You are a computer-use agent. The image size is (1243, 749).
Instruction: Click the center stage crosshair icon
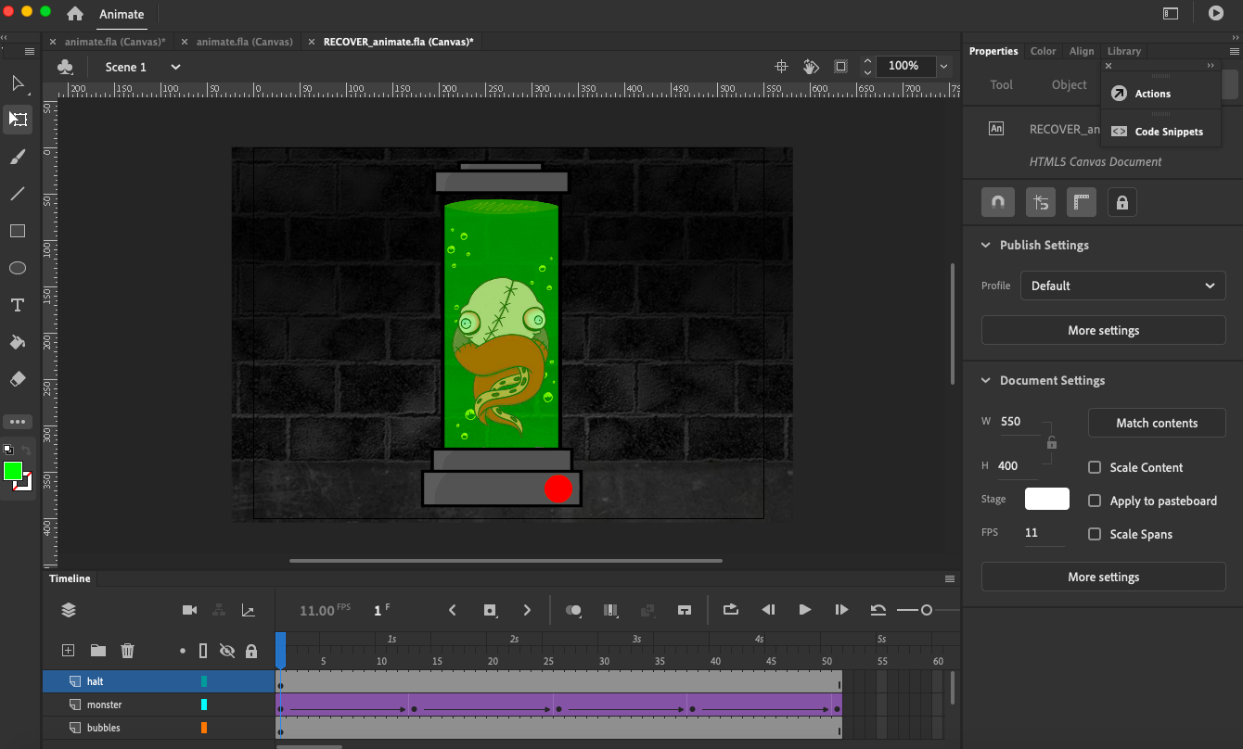(x=781, y=66)
